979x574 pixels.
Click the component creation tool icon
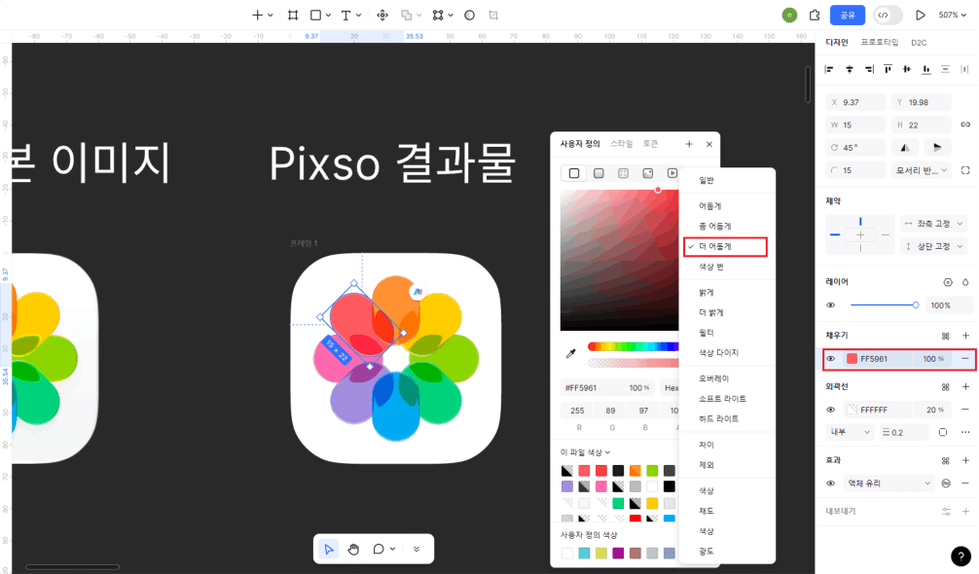point(382,15)
